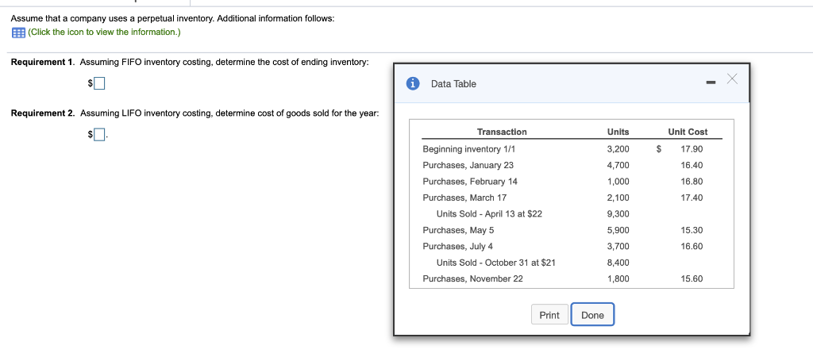813x357 pixels.
Task: Click the 17.40 unit cost cell
Action: [x=692, y=198]
